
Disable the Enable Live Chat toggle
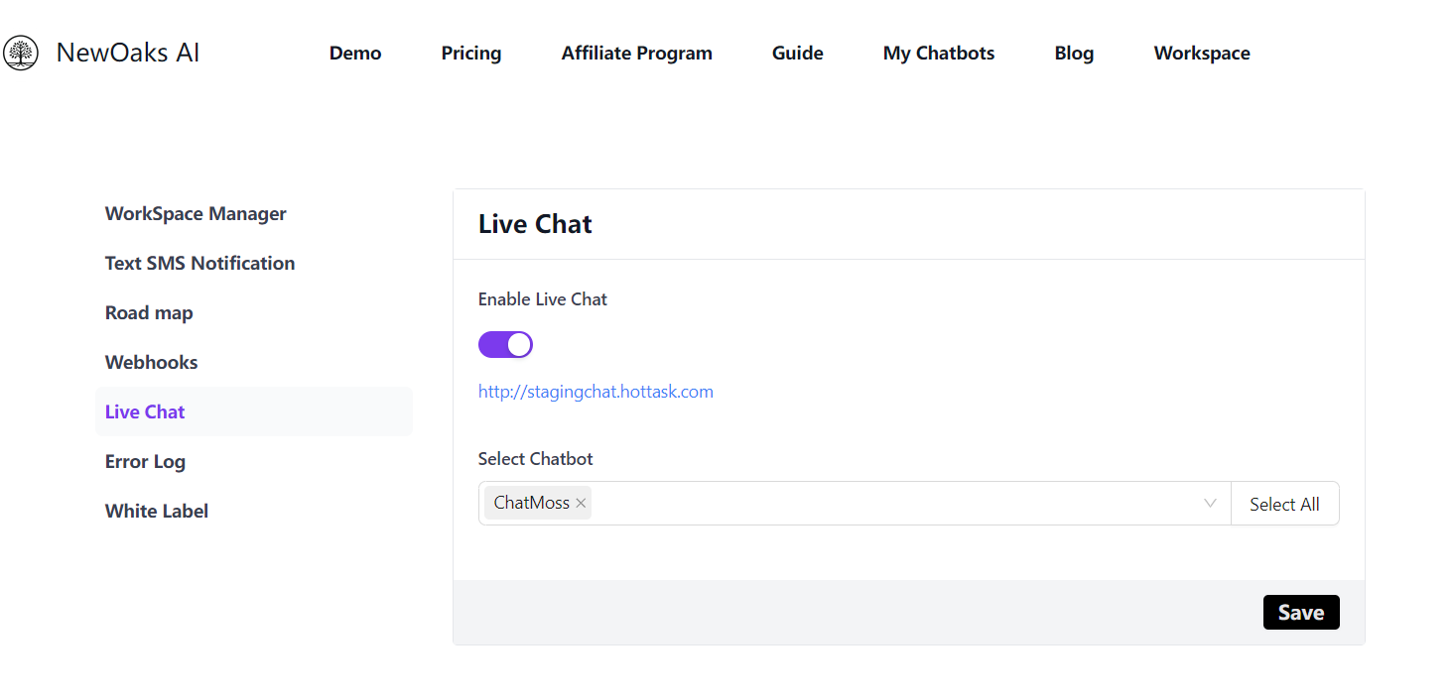505,345
